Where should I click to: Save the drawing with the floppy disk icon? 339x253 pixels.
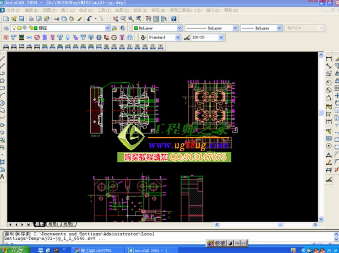22,19
